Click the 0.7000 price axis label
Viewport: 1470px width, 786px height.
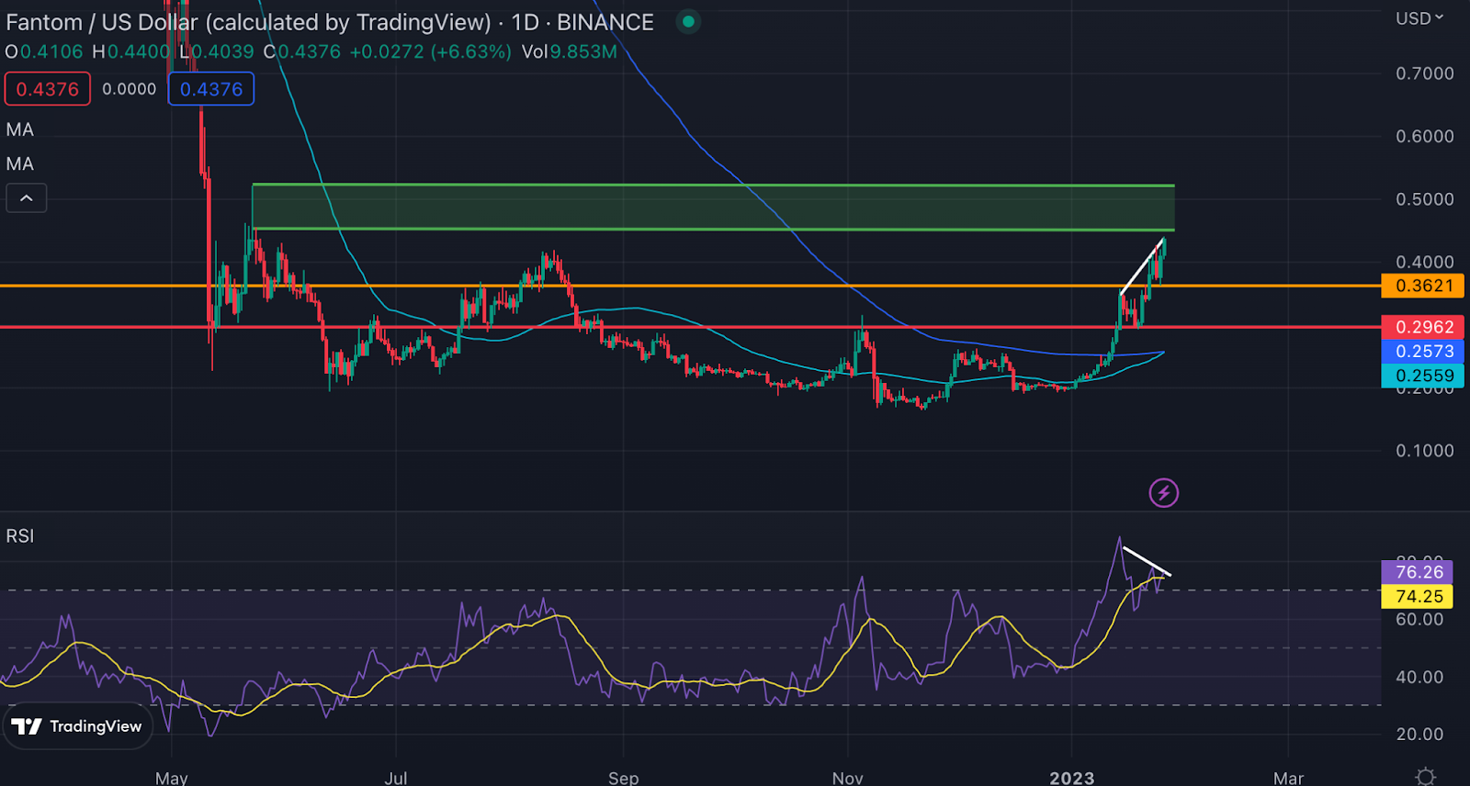1425,73
